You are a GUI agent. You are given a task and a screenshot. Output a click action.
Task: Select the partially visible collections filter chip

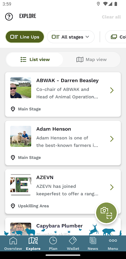tap(116, 37)
